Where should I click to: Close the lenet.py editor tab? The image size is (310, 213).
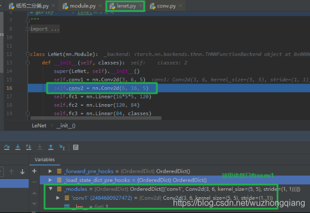click(x=140, y=6)
